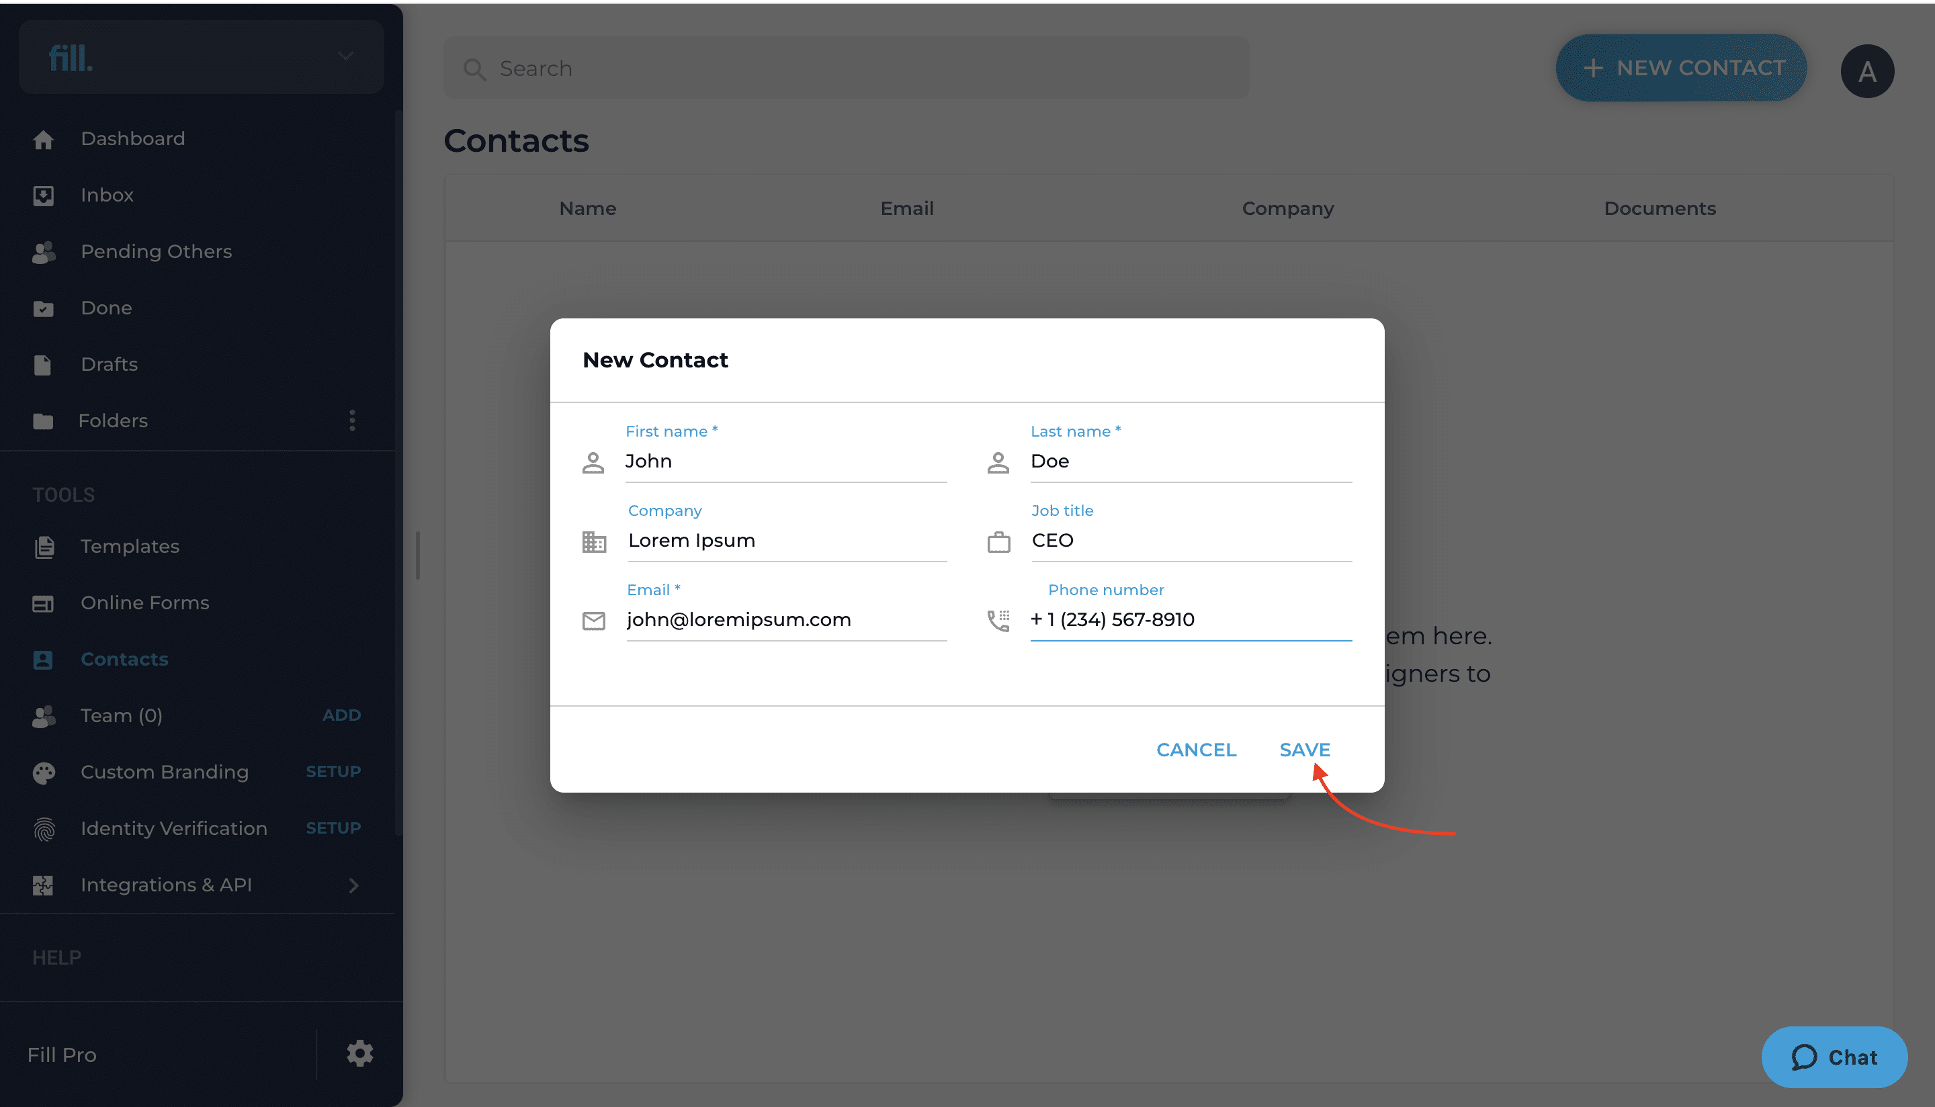Open the Folders three-dot options menu
The image size is (1935, 1107).
pos(352,420)
